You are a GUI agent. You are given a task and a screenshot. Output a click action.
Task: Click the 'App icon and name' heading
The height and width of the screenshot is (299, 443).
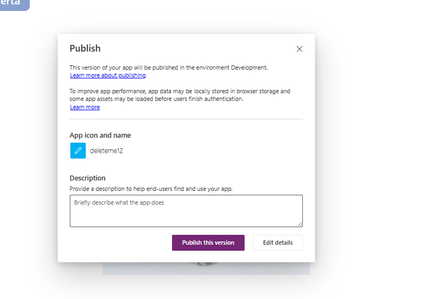coord(100,136)
